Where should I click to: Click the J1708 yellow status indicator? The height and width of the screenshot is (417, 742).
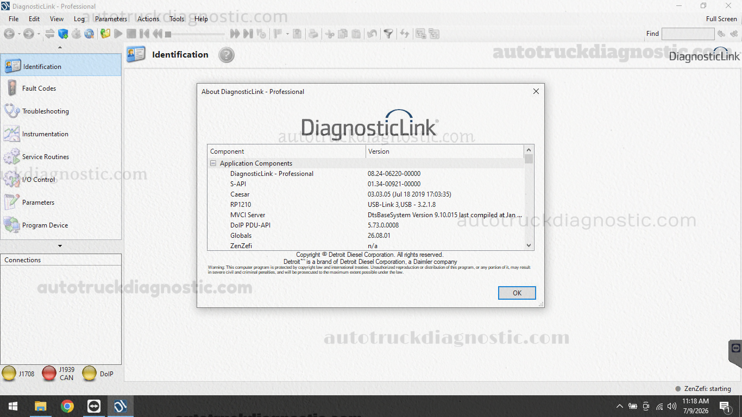coord(9,374)
